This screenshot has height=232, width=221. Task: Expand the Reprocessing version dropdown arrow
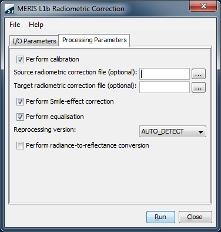coord(200,132)
